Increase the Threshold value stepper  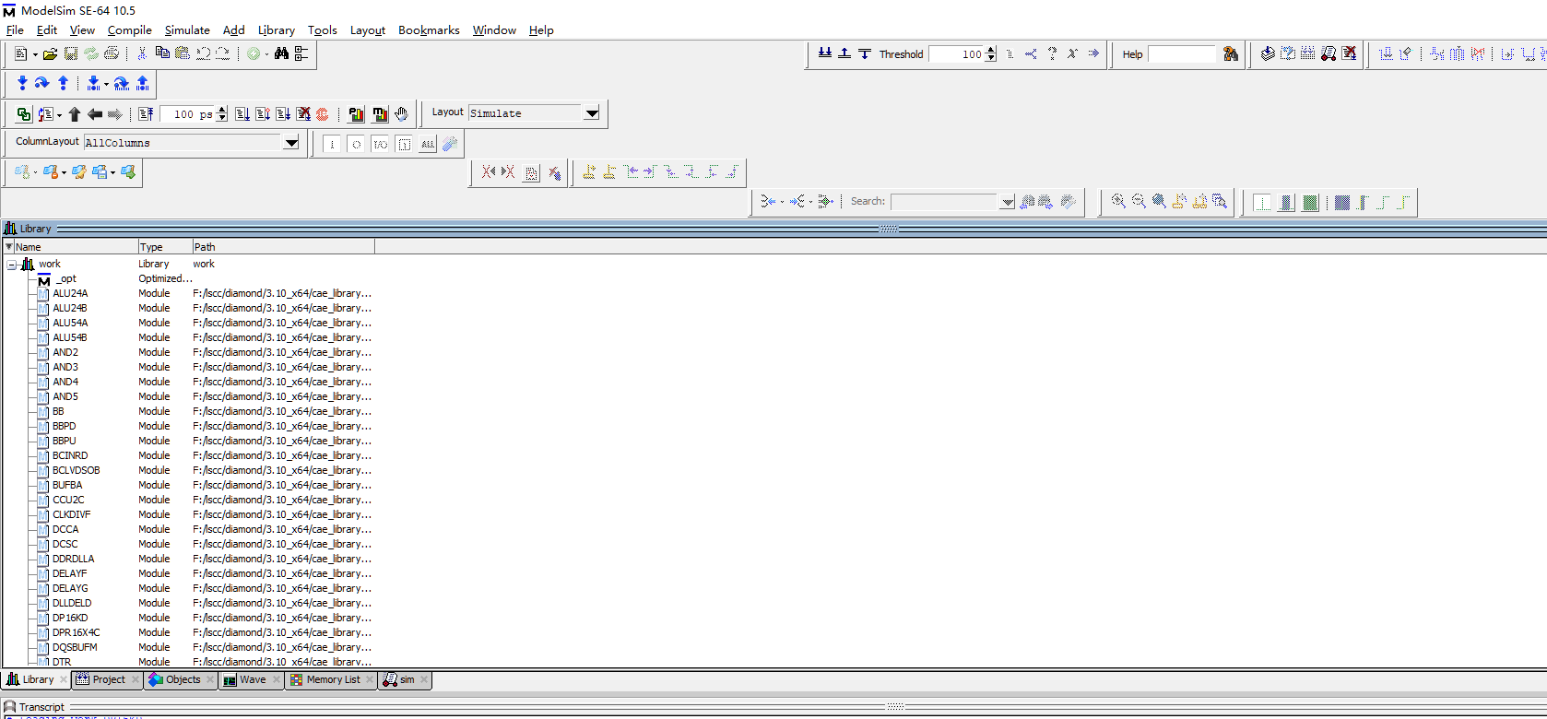point(991,51)
